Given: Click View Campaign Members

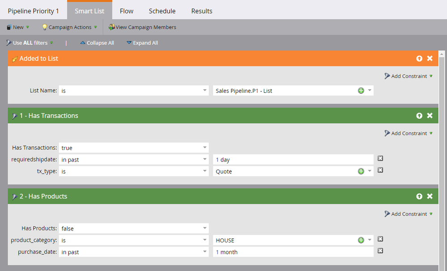Looking at the screenshot, I should (x=142, y=27).
